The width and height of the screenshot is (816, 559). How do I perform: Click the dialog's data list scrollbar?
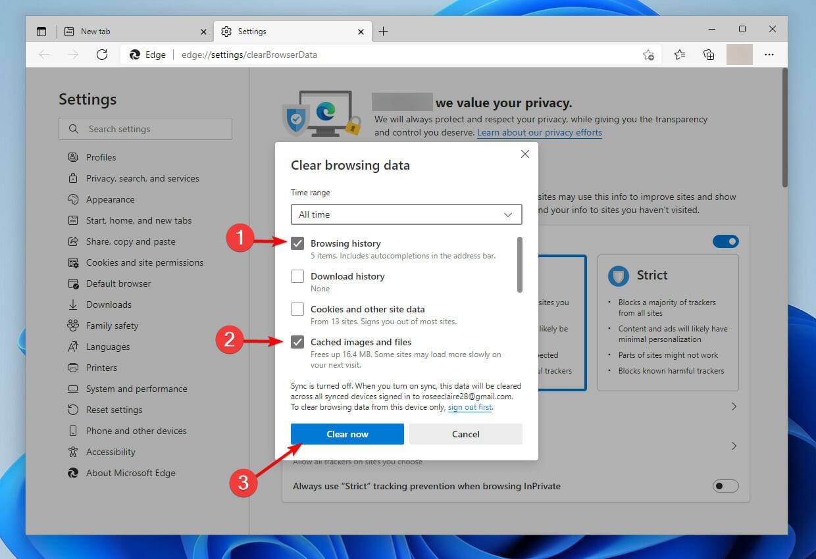[x=520, y=264]
